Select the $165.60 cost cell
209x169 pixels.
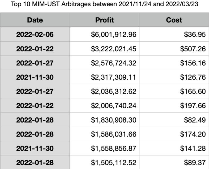(x=193, y=91)
